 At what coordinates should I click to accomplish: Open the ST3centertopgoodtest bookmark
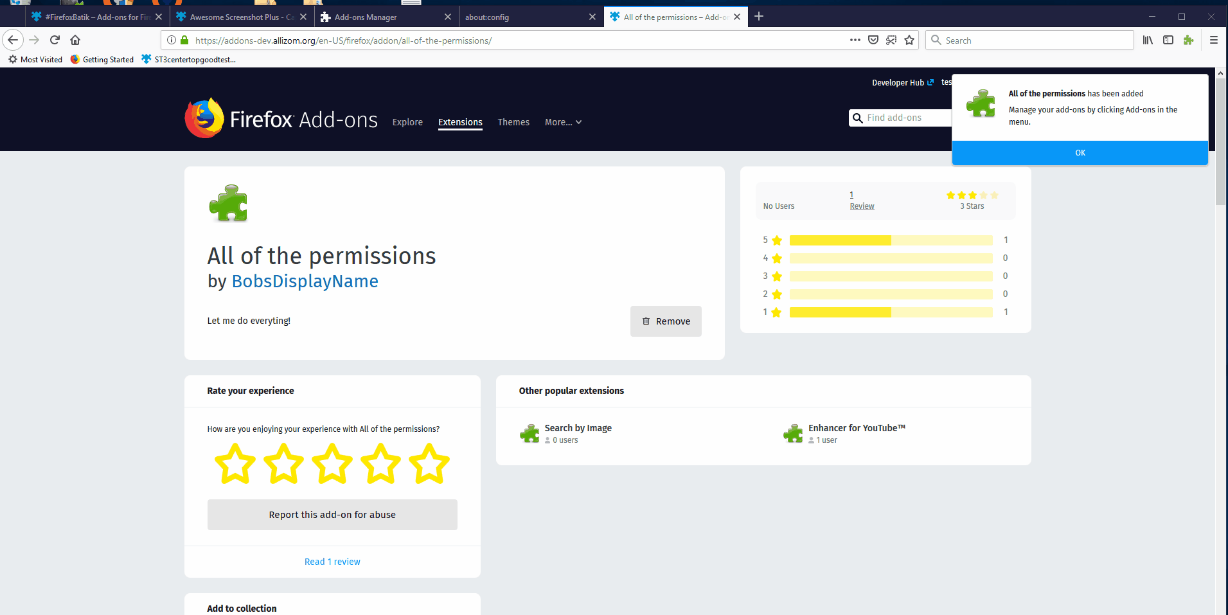click(x=189, y=60)
